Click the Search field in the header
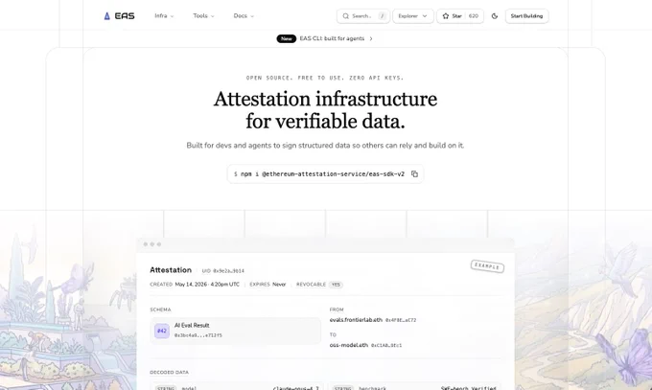Viewport: 652px width, 390px height. pyautogui.click(x=363, y=16)
